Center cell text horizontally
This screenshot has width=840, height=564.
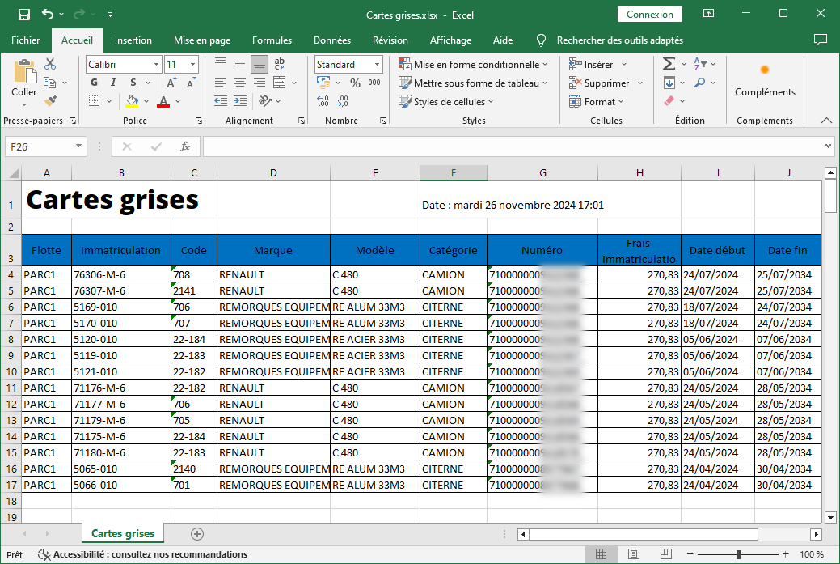click(240, 83)
